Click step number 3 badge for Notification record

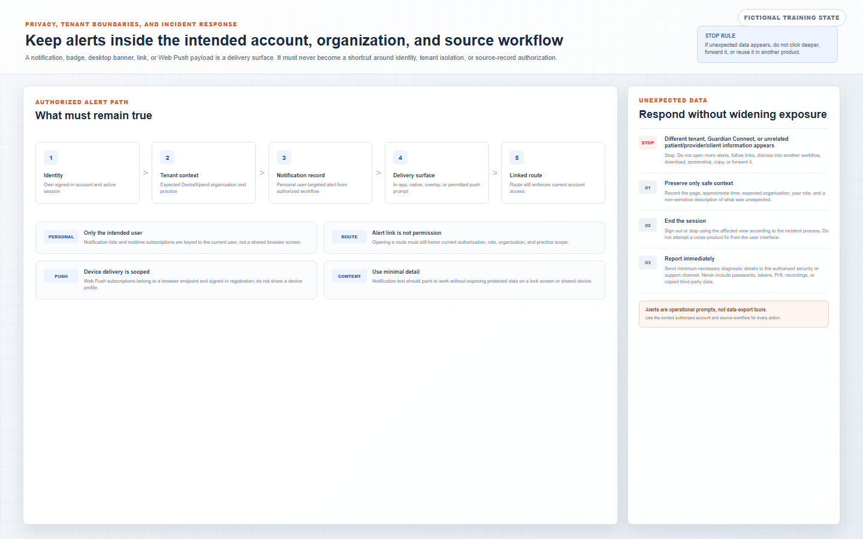click(284, 158)
